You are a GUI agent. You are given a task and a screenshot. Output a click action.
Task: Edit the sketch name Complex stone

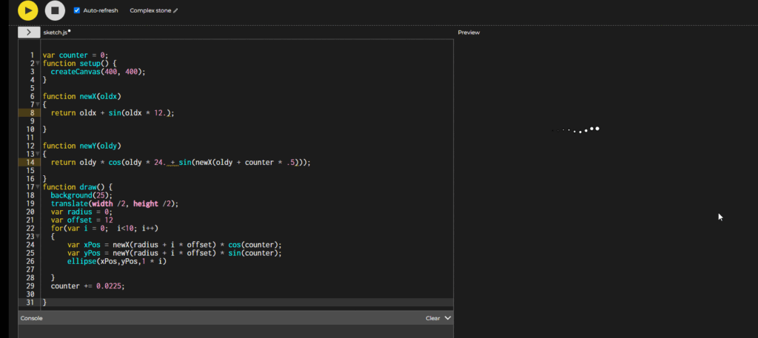tap(175, 10)
